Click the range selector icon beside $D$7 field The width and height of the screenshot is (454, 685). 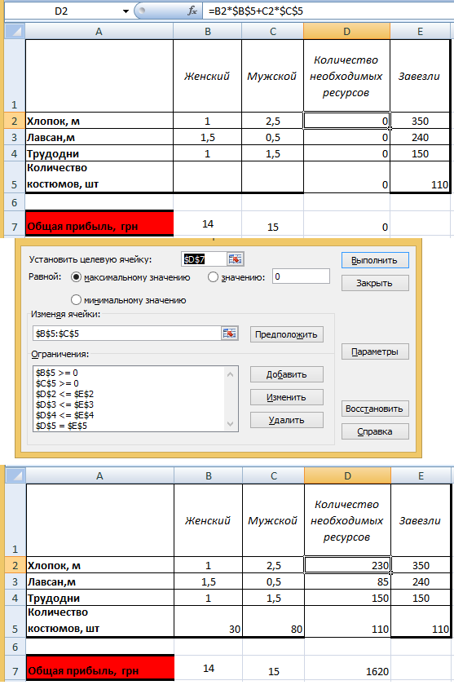(x=235, y=259)
